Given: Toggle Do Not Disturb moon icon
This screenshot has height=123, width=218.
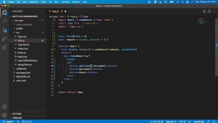Looking at the screenshot, I should [160, 2].
